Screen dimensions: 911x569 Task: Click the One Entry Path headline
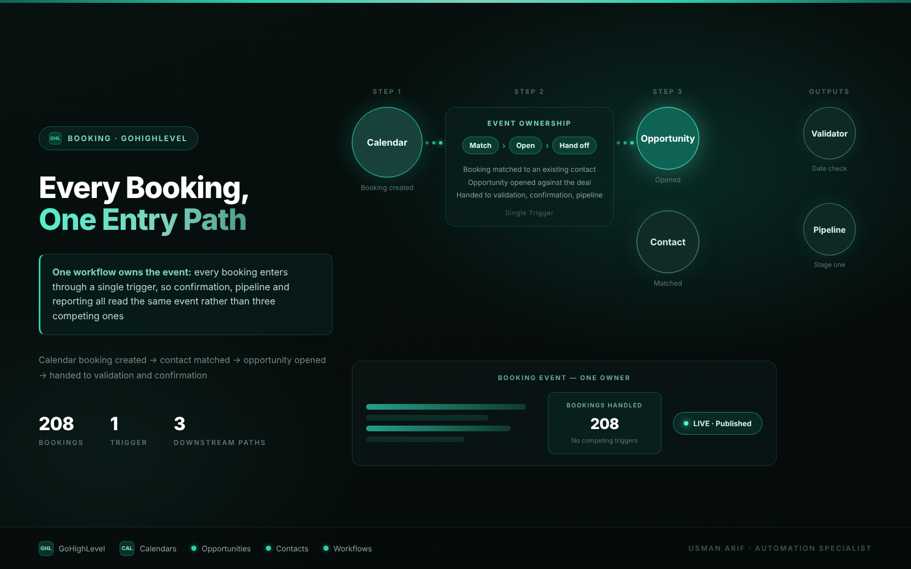pos(143,220)
